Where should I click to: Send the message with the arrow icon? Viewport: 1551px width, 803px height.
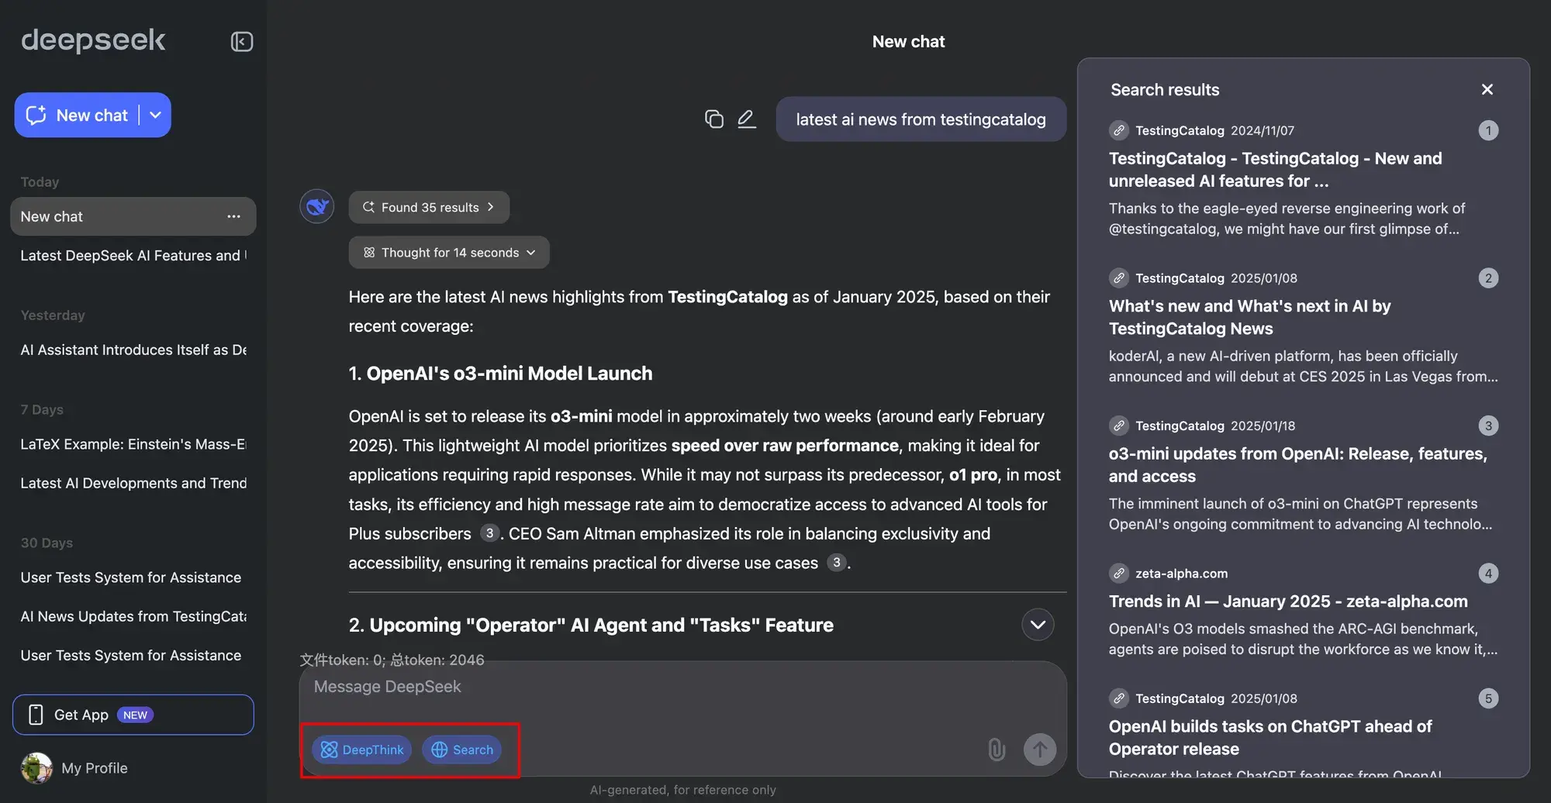coord(1040,750)
